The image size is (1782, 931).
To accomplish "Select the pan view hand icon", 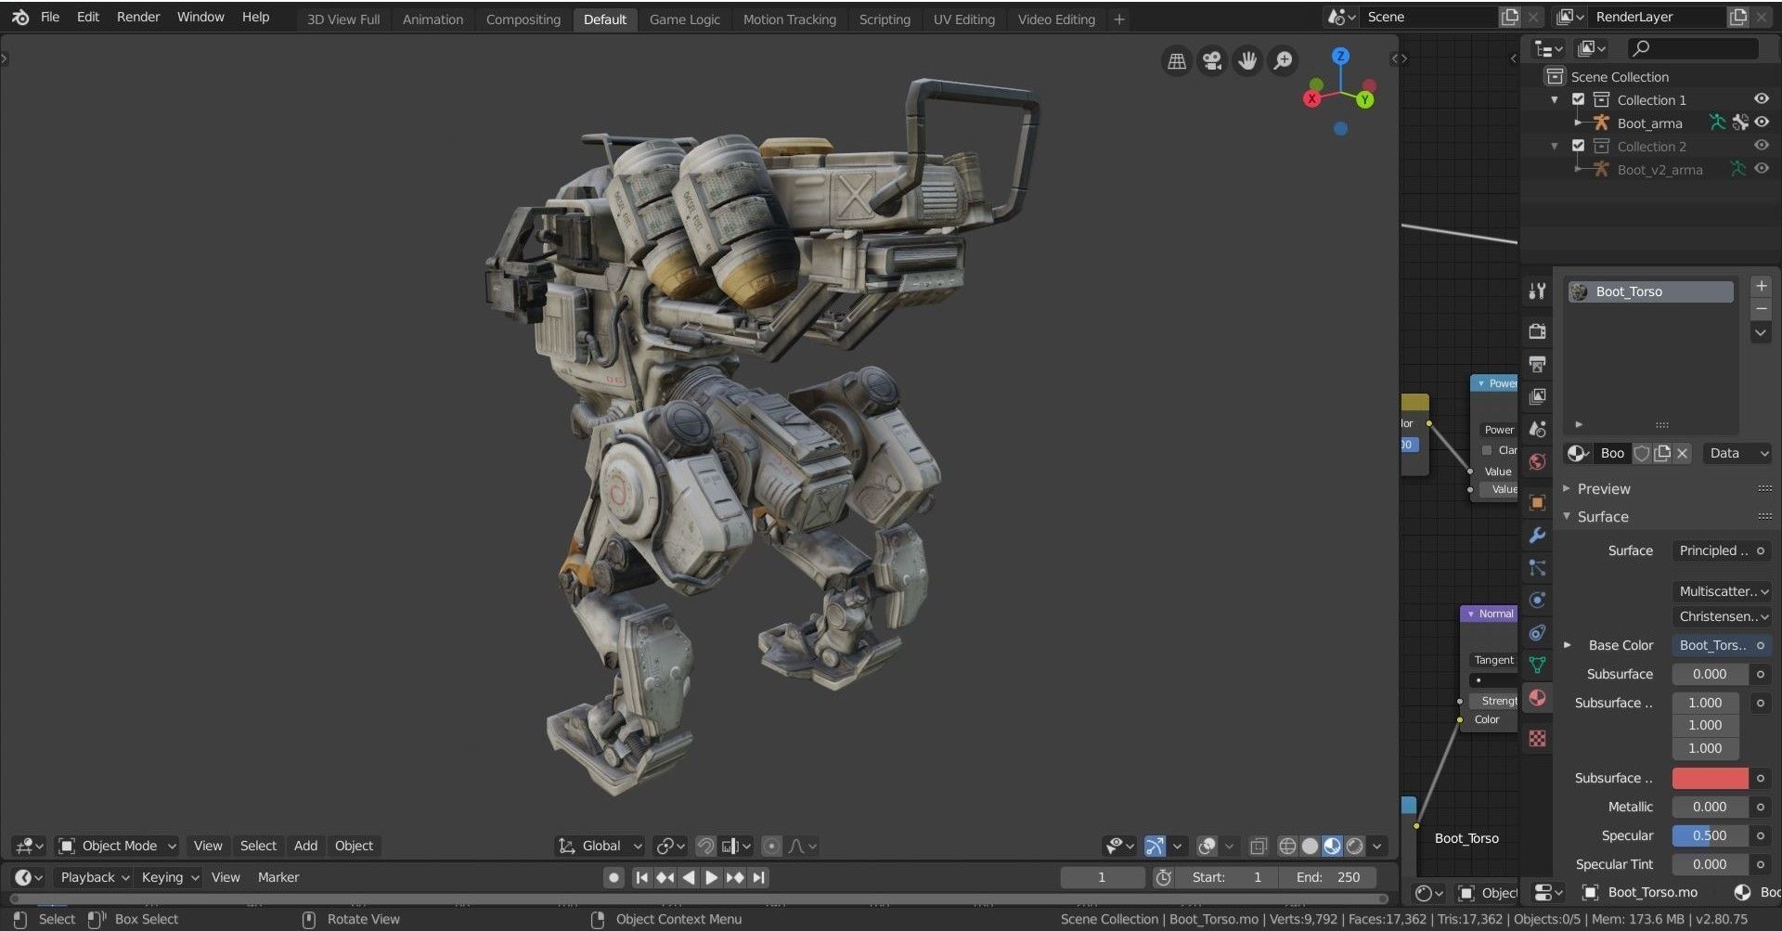I will (1247, 61).
